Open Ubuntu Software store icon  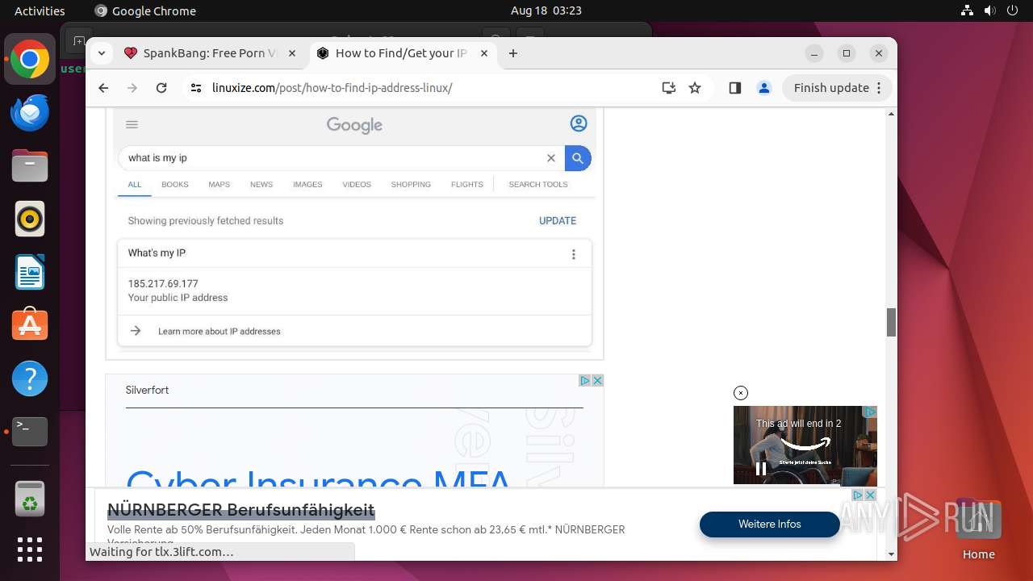click(x=30, y=324)
